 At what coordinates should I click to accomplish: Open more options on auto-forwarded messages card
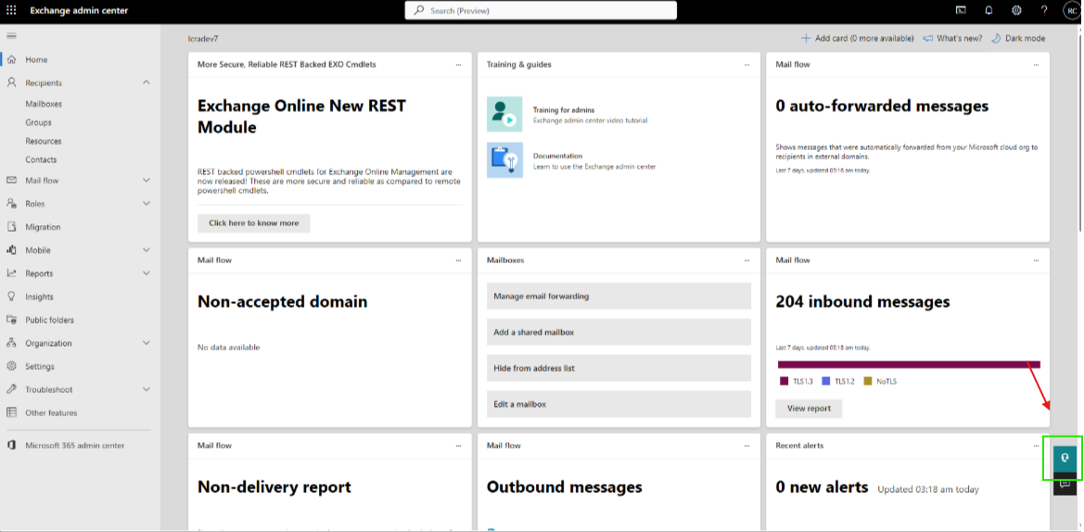pos(1036,64)
